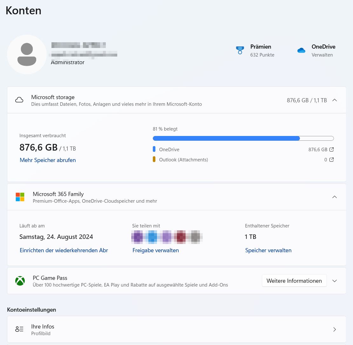Click the Microsoft storage cloud icon
This screenshot has height=345, width=353.
tap(19, 100)
